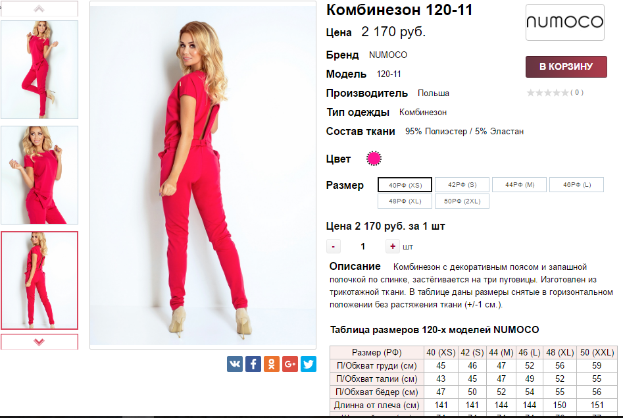
Task: Select the pink color swatch
Action: tap(374, 158)
